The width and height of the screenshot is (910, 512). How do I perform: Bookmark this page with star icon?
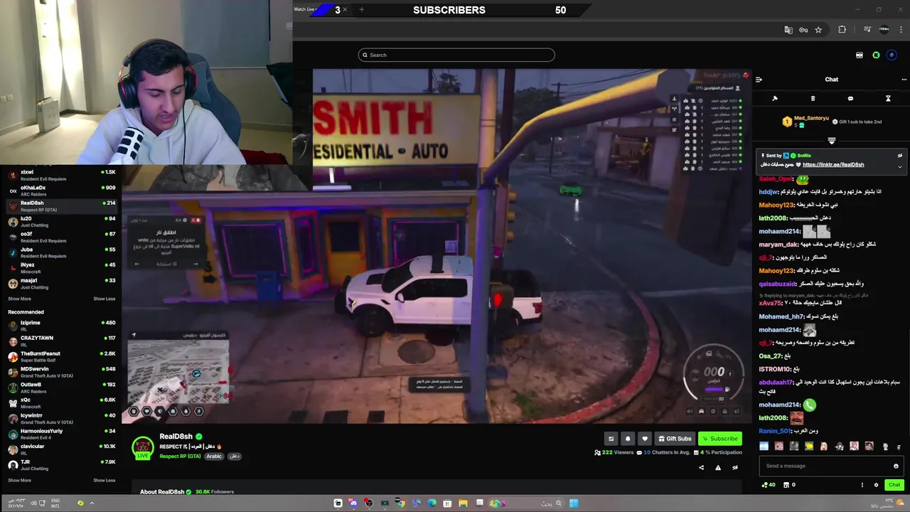tap(818, 30)
